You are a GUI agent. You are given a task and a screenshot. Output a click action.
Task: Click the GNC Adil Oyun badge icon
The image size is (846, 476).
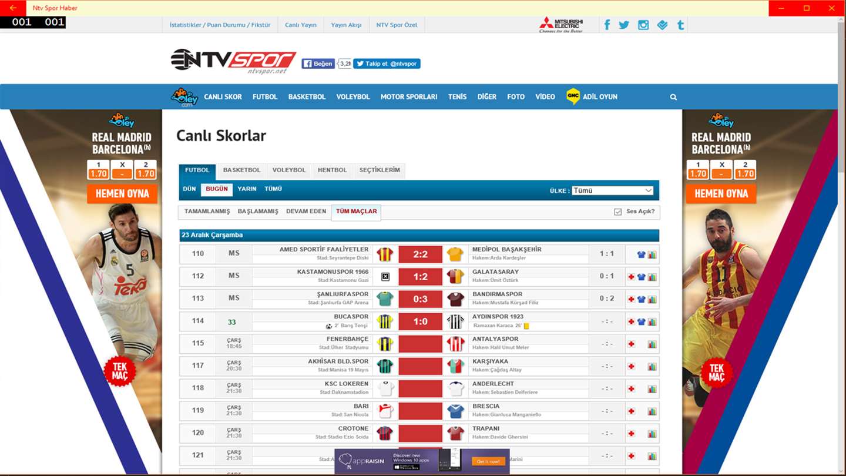pyautogui.click(x=573, y=96)
